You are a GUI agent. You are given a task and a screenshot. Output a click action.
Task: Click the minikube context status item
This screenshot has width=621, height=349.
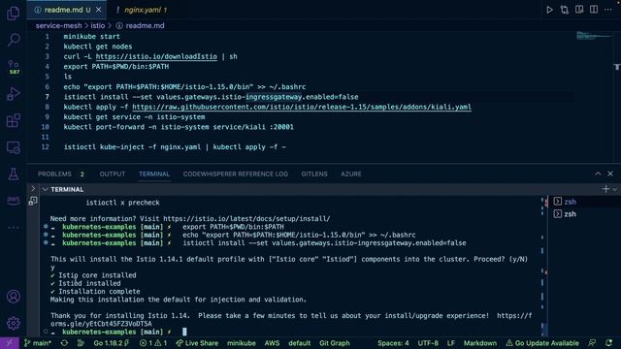tap(242, 343)
